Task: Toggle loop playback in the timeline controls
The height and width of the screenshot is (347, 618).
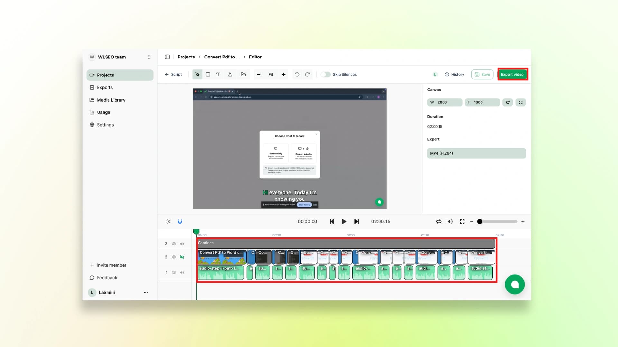Action: [x=439, y=221]
